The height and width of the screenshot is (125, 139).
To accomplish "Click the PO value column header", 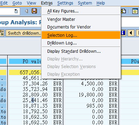I will (25, 61).
